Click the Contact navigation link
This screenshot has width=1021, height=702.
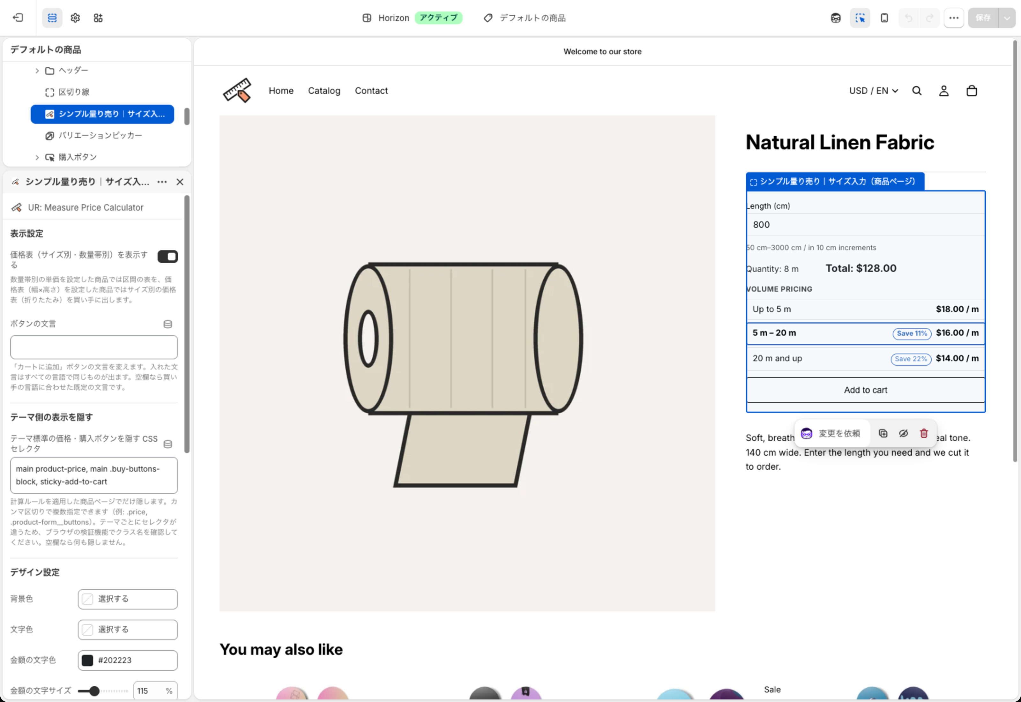[x=371, y=91]
